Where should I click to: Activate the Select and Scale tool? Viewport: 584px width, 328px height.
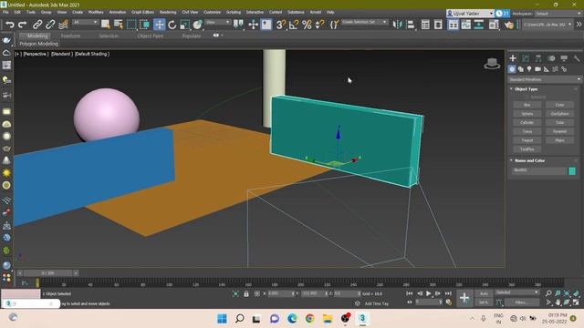pyautogui.click(x=184, y=25)
